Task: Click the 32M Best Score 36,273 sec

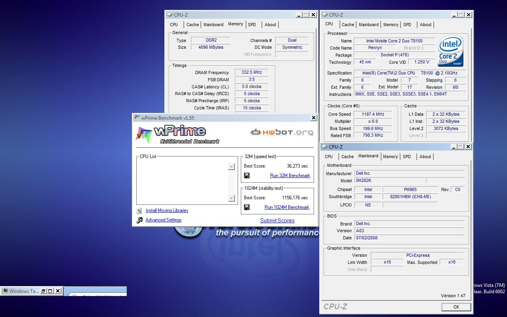Action: (x=297, y=166)
